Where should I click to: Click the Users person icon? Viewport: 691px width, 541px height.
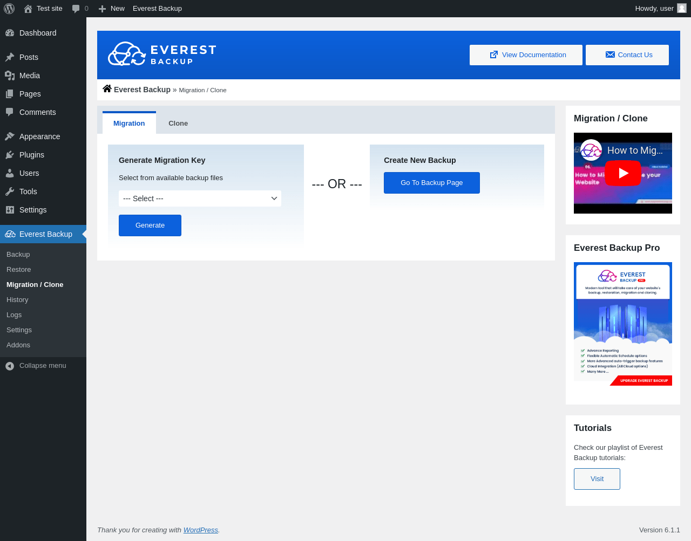point(10,173)
